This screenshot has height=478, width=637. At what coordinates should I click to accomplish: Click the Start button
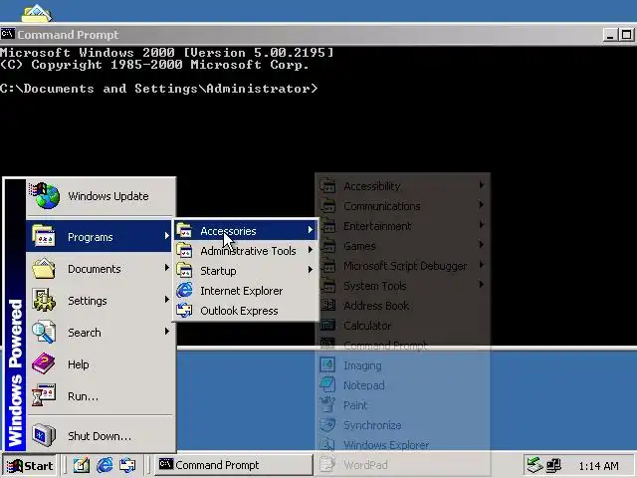coord(30,465)
